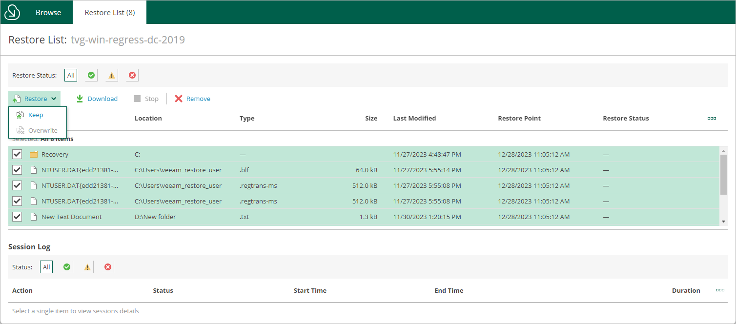Uncheck the .blf NTUSER.DAT row checkbox

point(17,170)
